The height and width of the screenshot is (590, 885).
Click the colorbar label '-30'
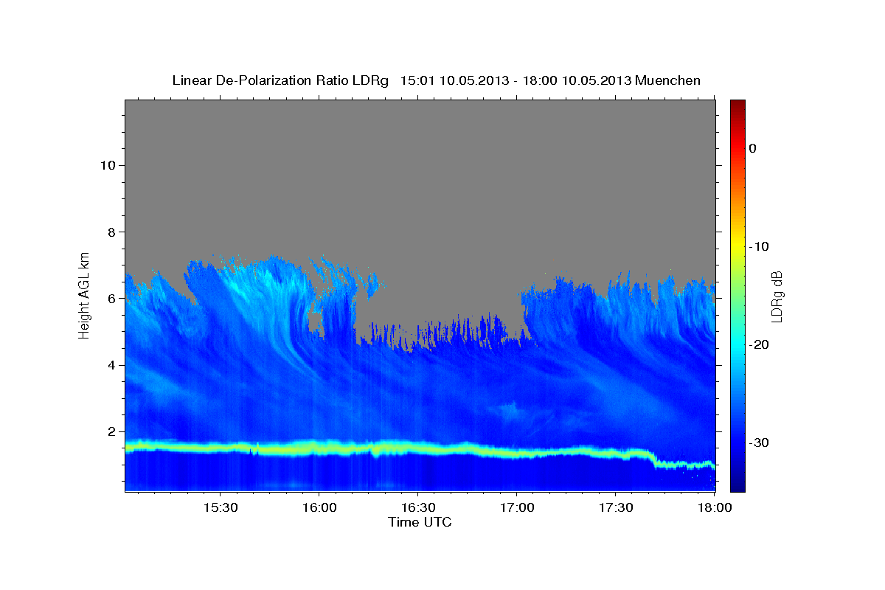click(x=759, y=442)
